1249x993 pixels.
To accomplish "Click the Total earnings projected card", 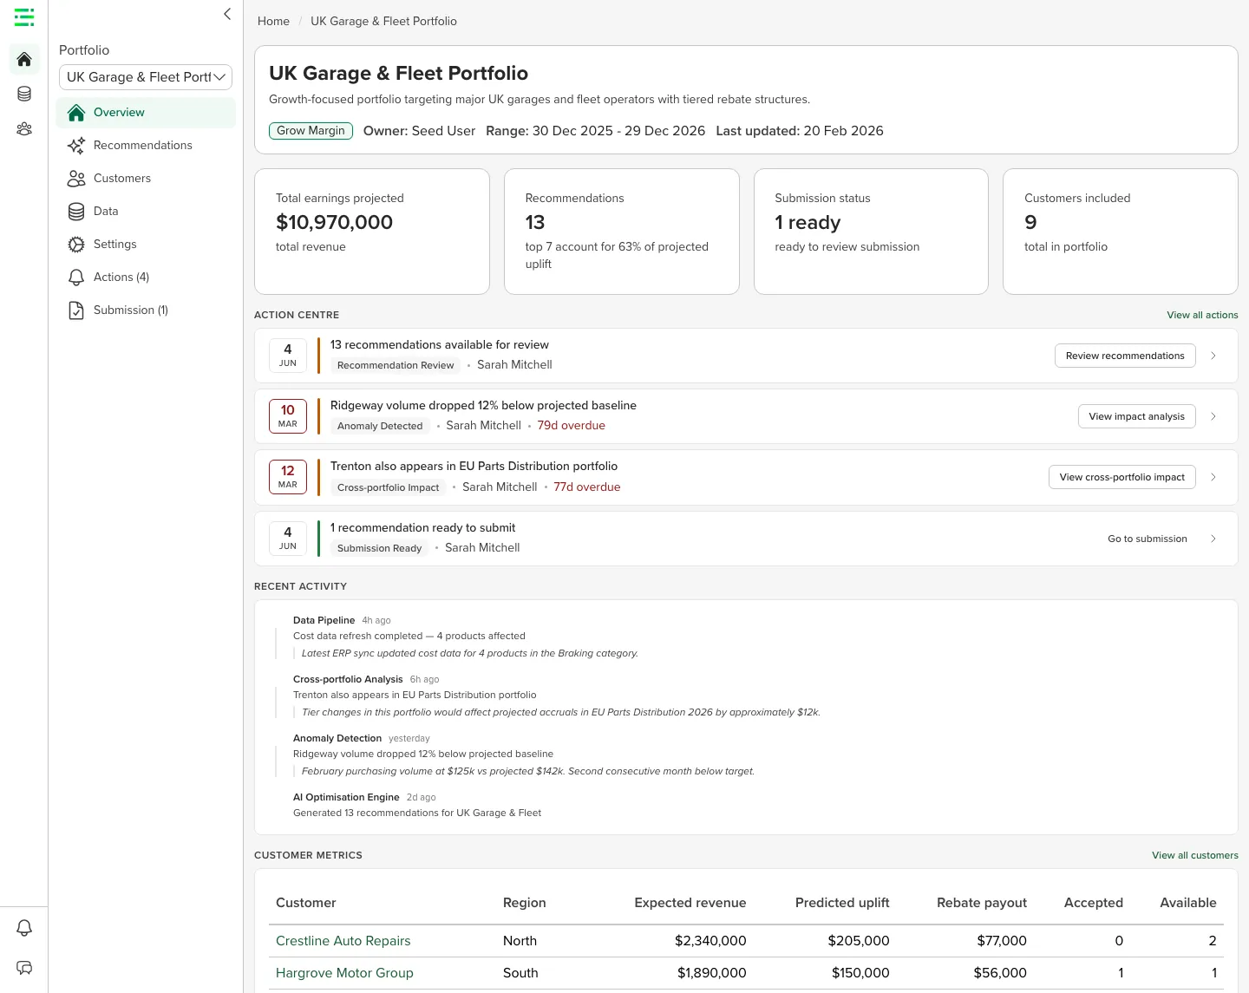I will pyautogui.click(x=372, y=232).
